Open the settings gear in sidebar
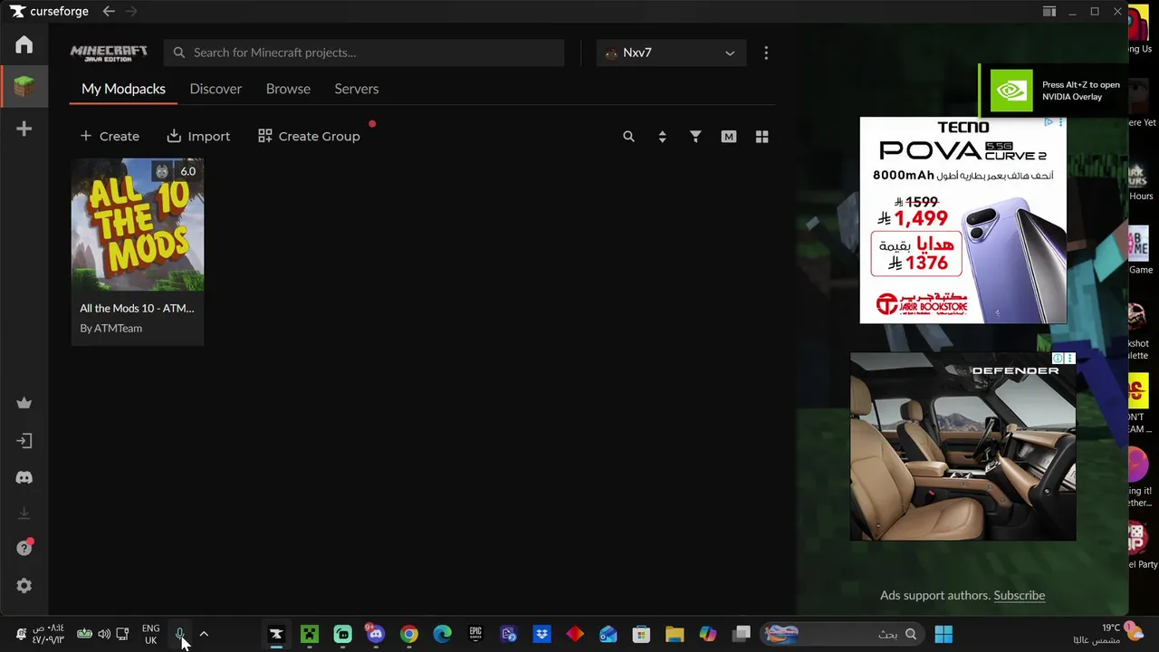The height and width of the screenshot is (652, 1159). pyautogui.click(x=24, y=586)
